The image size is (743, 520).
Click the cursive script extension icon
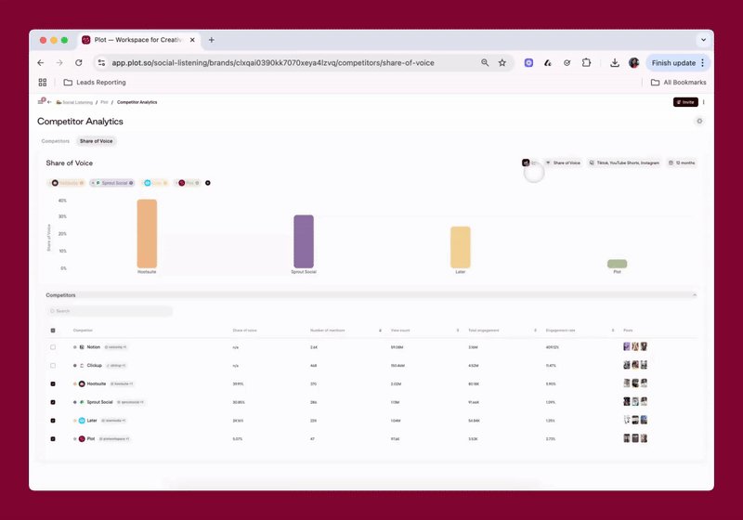pyautogui.click(x=548, y=62)
